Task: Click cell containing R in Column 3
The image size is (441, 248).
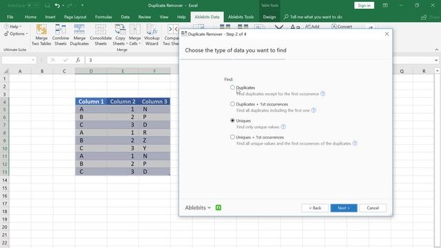Action: click(x=154, y=132)
